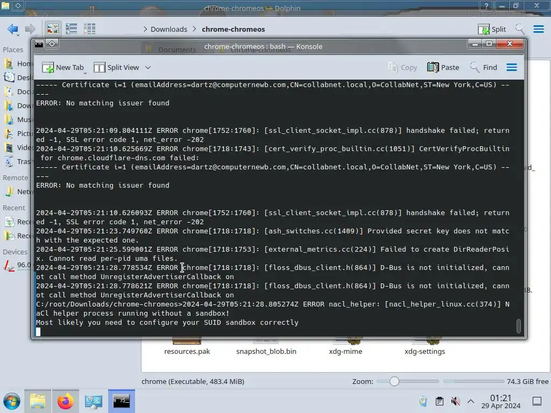The image size is (551, 413).
Task: Click the Konsole window menu icon
Action: pyautogui.click(x=39, y=44)
